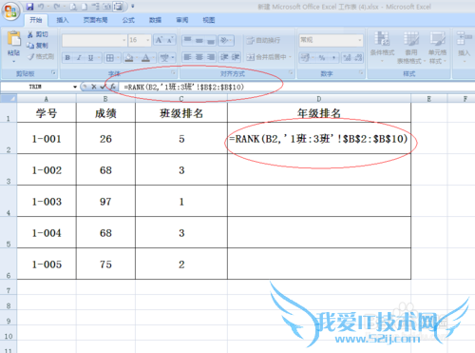The width and height of the screenshot is (475, 353).
Task: Apply comma style
Action: click(333, 58)
